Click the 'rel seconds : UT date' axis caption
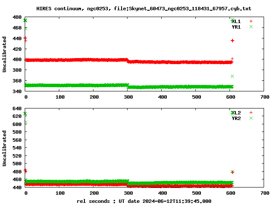Image resolution: width=273 pixels, height=205 pixels. point(144,201)
